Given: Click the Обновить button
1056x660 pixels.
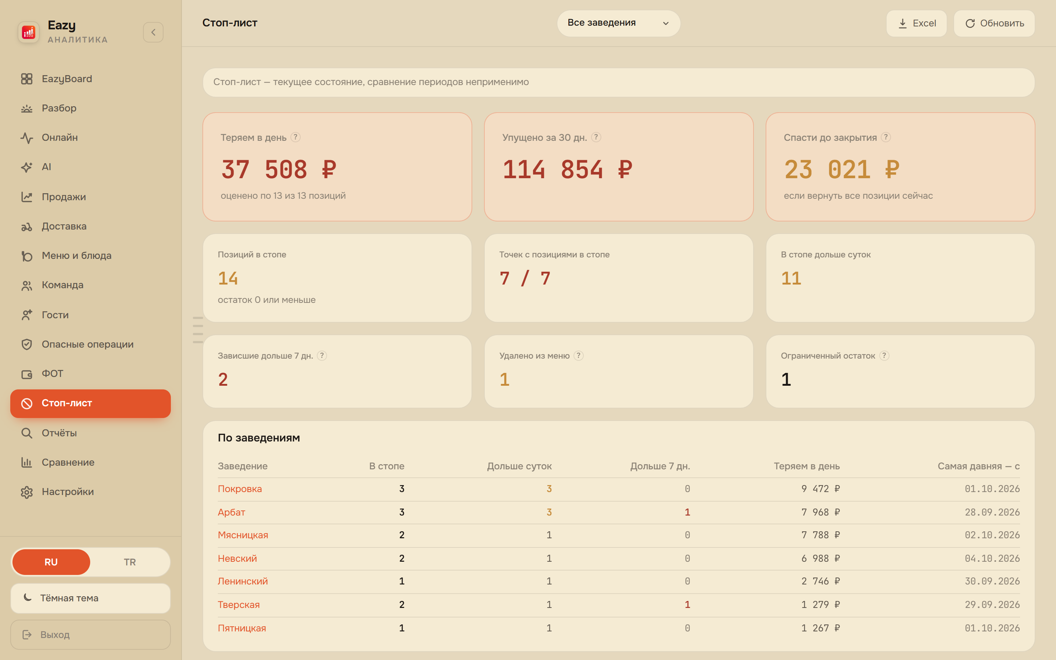Looking at the screenshot, I should point(994,23).
